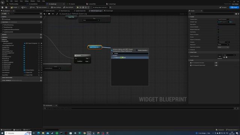Toggle visibility for the CurrentQuest variable
240x135 pixels.
(x=41, y=72)
